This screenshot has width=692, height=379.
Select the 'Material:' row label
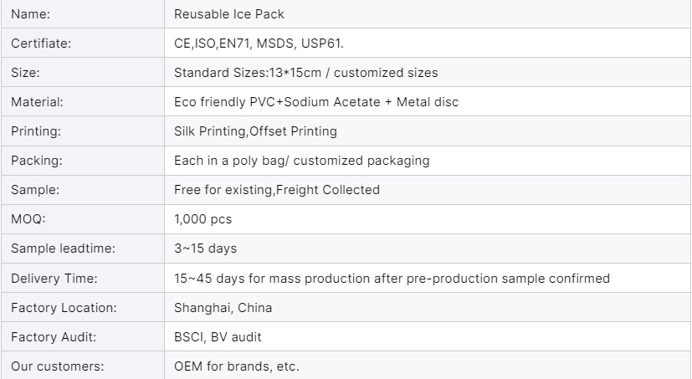(x=37, y=102)
